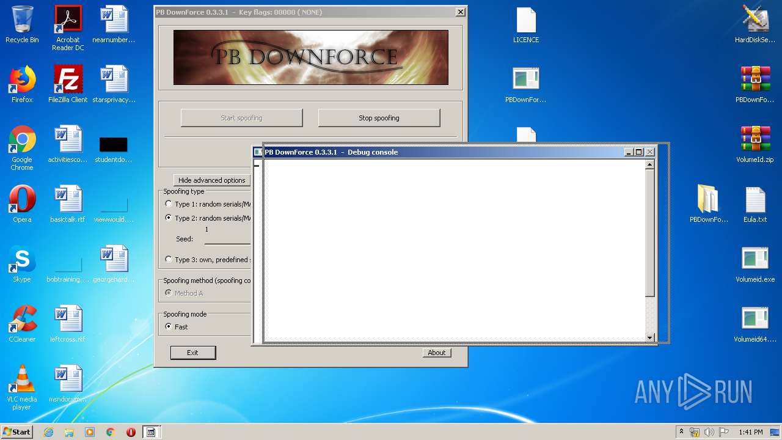This screenshot has height=440, width=782.
Task: Open media player taskbar icon
Action: [90, 432]
